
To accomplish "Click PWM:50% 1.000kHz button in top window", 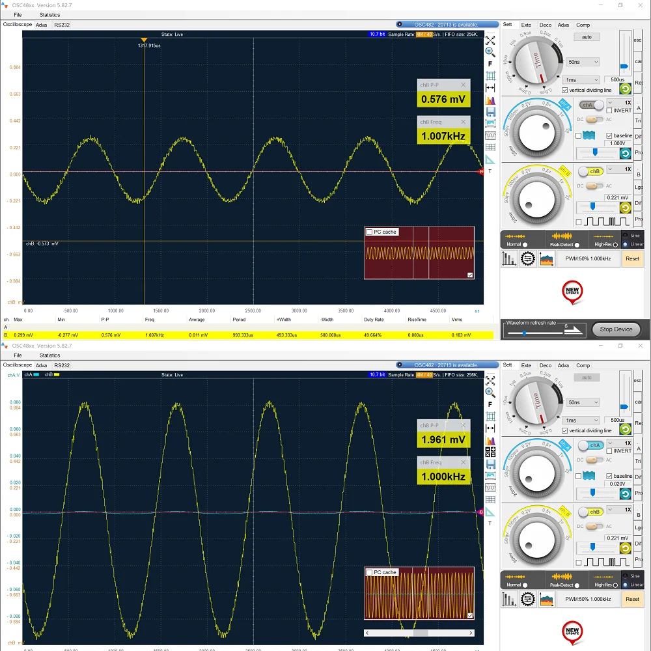I will [x=587, y=258].
